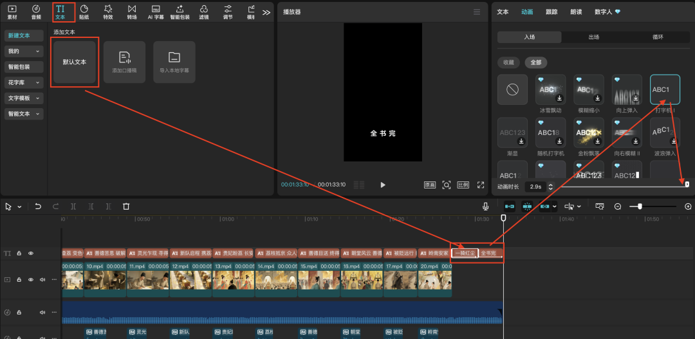695x339 pixels.
Task: Toggle lock on the video track
Action: 19,280
